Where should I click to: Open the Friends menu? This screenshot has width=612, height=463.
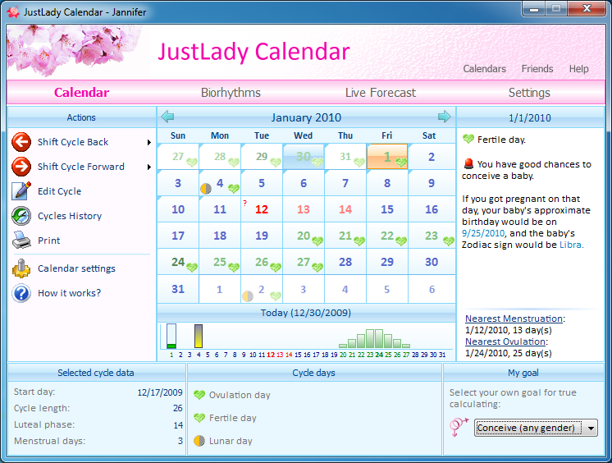537,69
